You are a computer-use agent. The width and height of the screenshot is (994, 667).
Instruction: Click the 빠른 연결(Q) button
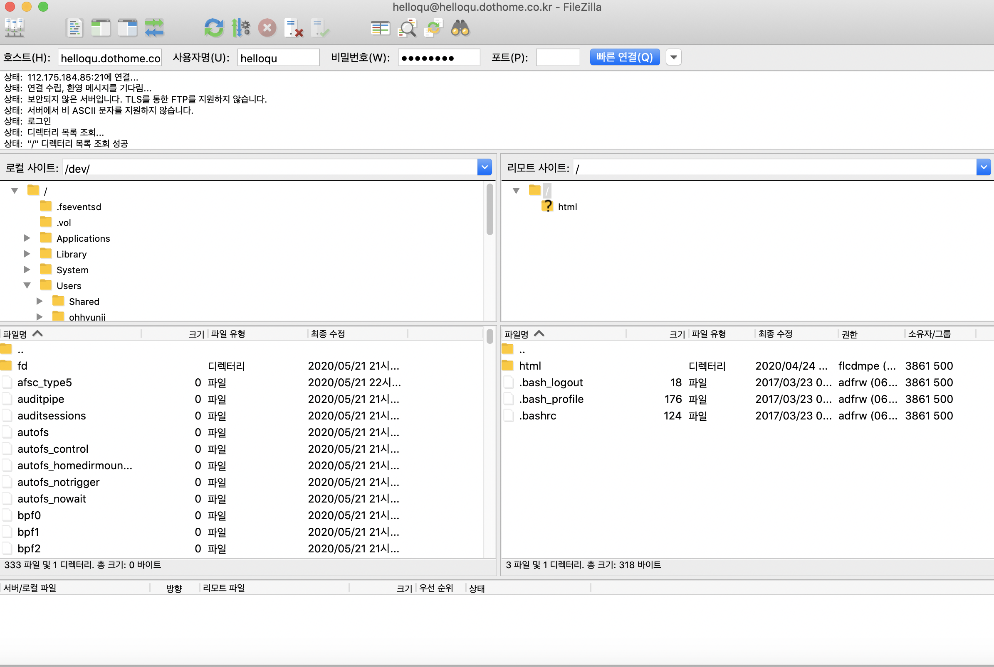pos(624,57)
